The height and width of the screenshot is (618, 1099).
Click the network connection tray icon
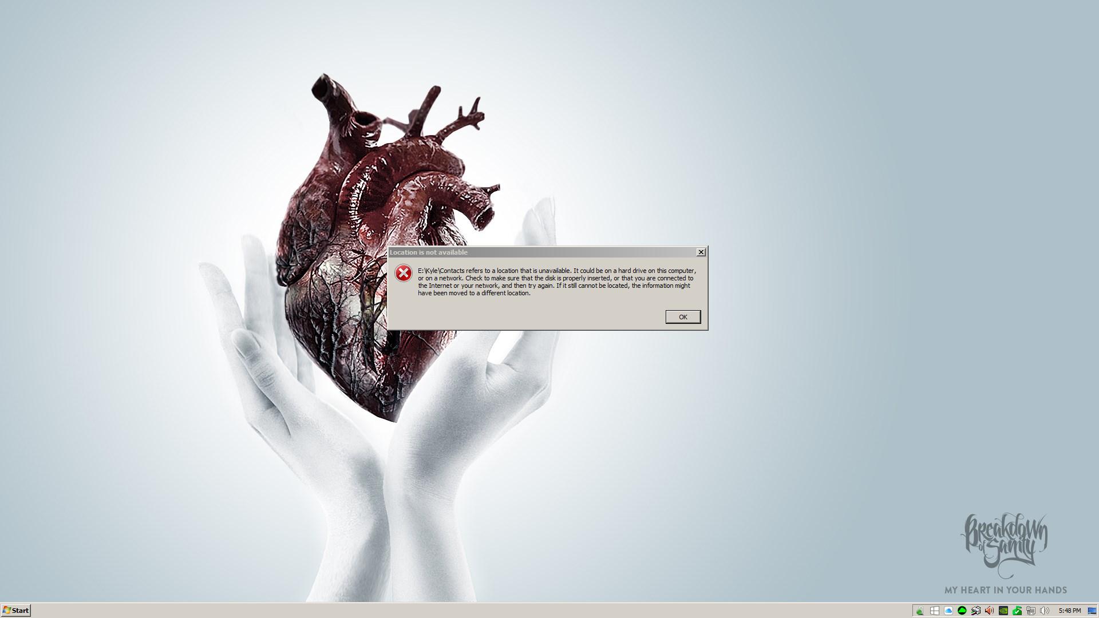tap(1031, 611)
